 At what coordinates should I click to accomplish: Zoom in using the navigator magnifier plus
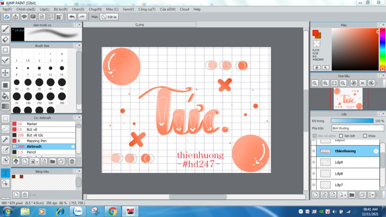325,83
